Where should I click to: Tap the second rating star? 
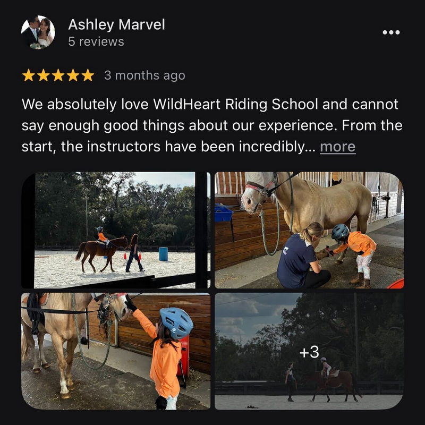point(44,75)
